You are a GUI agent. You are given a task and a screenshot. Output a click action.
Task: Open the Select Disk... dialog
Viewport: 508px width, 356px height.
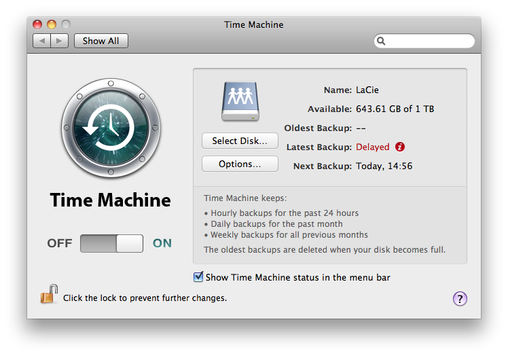click(240, 141)
